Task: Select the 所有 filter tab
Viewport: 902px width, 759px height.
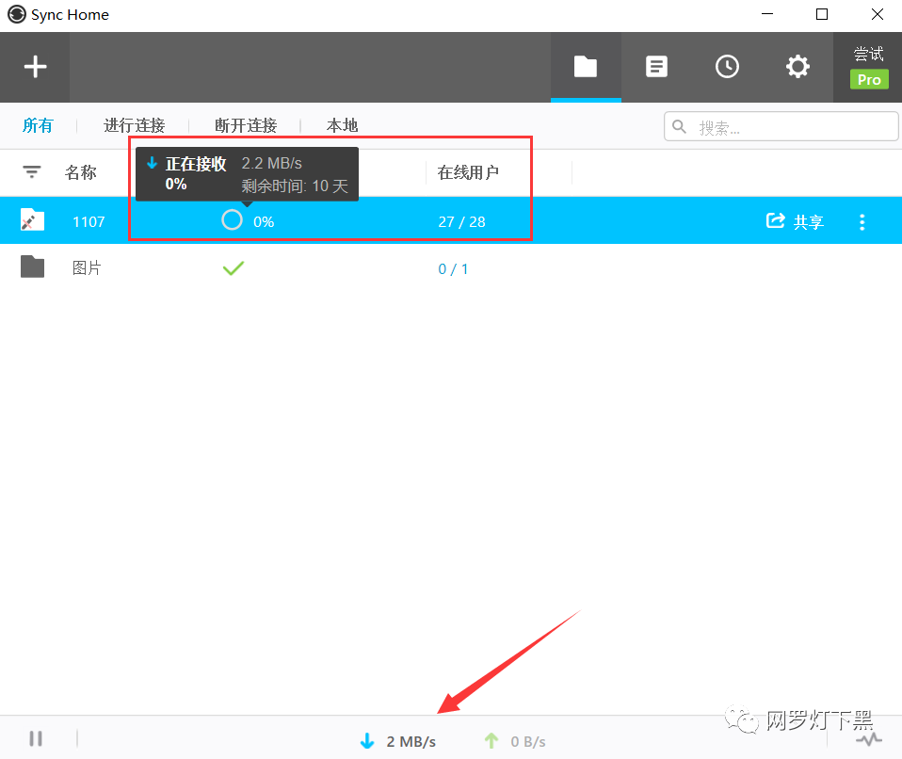Action: pos(38,125)
